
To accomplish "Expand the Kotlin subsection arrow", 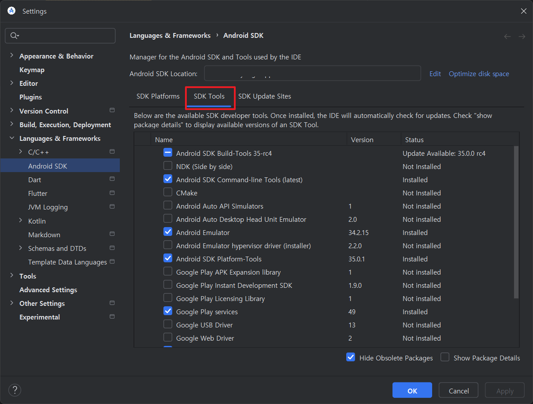I will [x=21, y=220].
